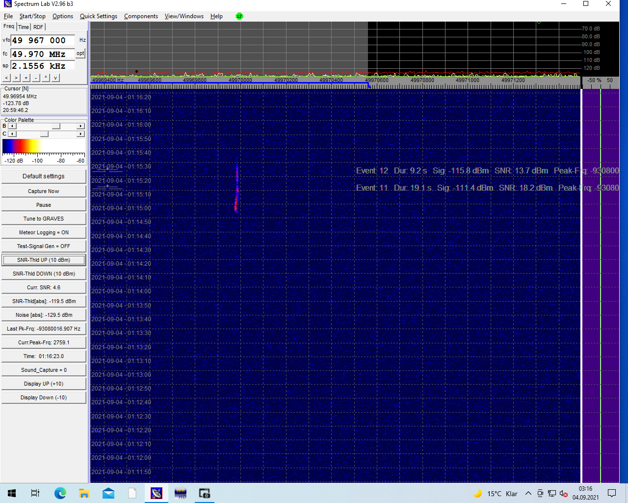Click the Time: 01:16:23.0 button
This screenshot has height=503, width=628.
coord(44,356)
